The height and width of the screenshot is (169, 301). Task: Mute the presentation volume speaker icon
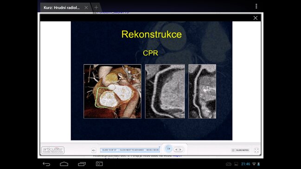94,150
